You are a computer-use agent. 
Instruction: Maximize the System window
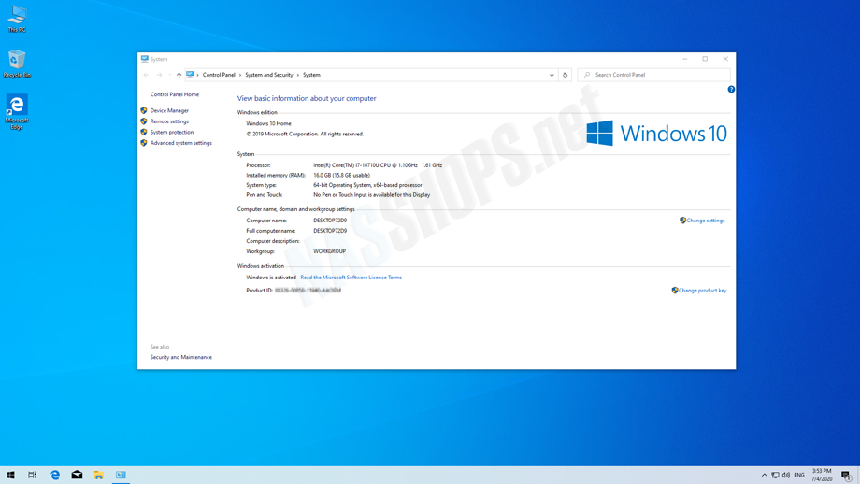[x=706, y=59]
